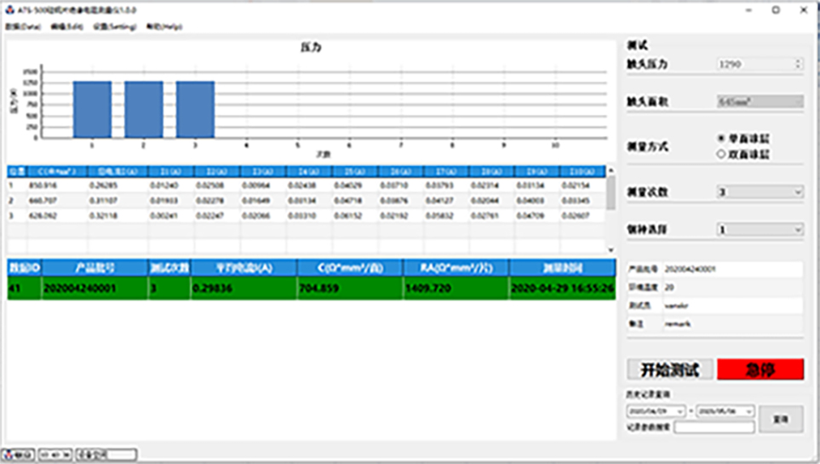Click the data table vertical scrollbar
This screenshot has width=820, height=464.
point(610,194)
